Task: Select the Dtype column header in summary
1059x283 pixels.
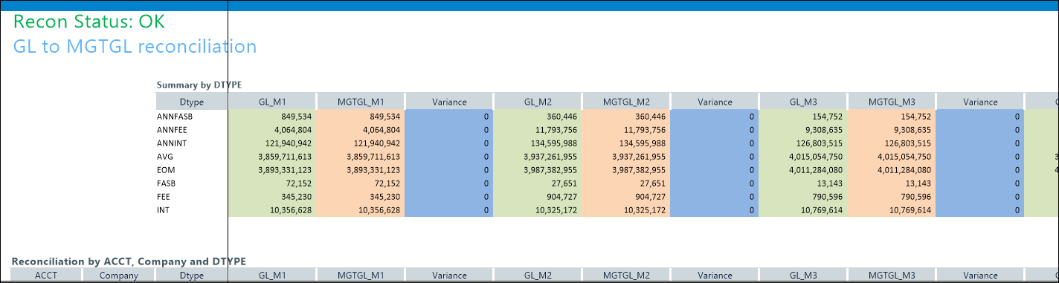Action: click(x=191, y=102)
